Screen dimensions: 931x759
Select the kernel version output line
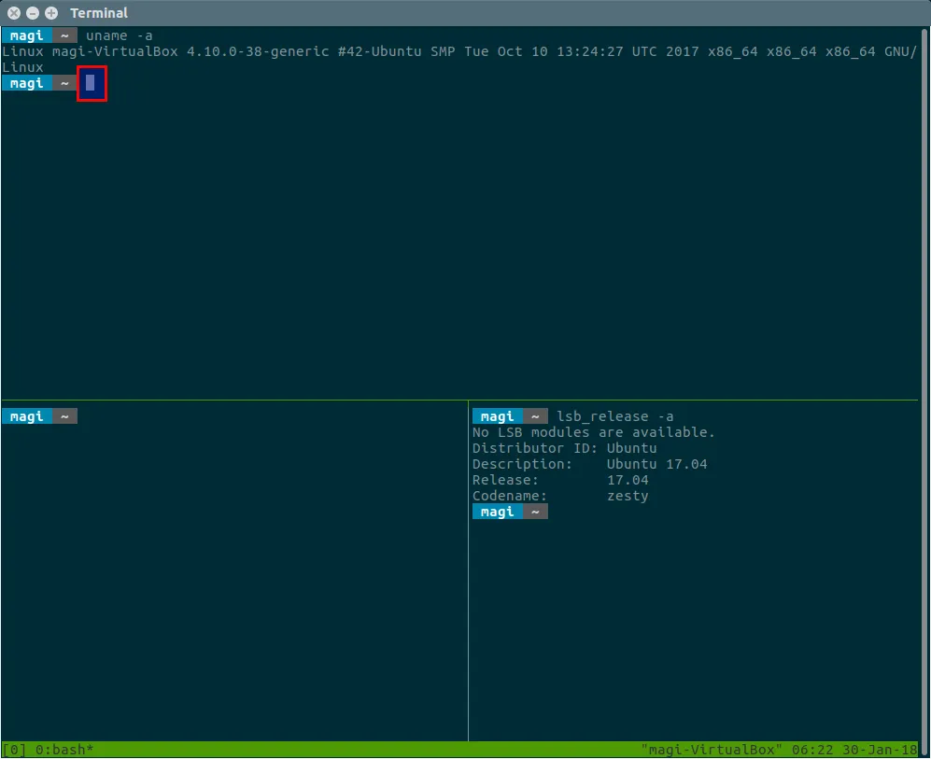coord(458,51)
